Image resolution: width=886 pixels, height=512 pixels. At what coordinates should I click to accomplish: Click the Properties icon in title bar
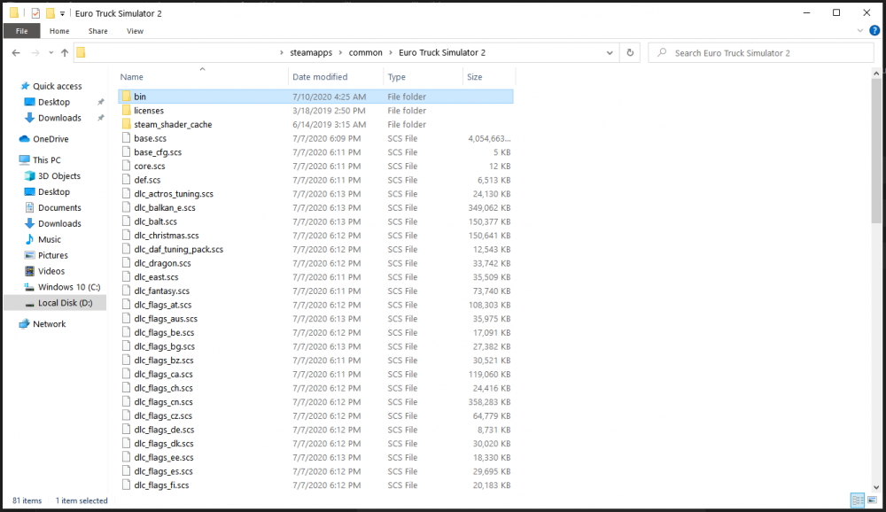35,13
